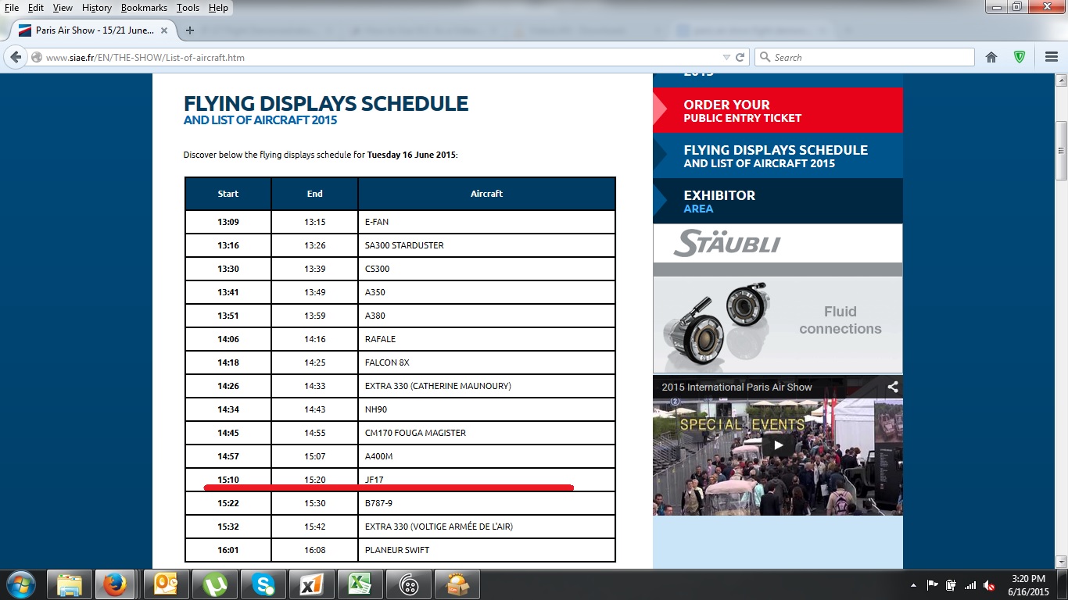This screenshot has height=600, width=1068.
Task: Click the 'RAFALE' aircraft cell
Action: click(486, 339)
